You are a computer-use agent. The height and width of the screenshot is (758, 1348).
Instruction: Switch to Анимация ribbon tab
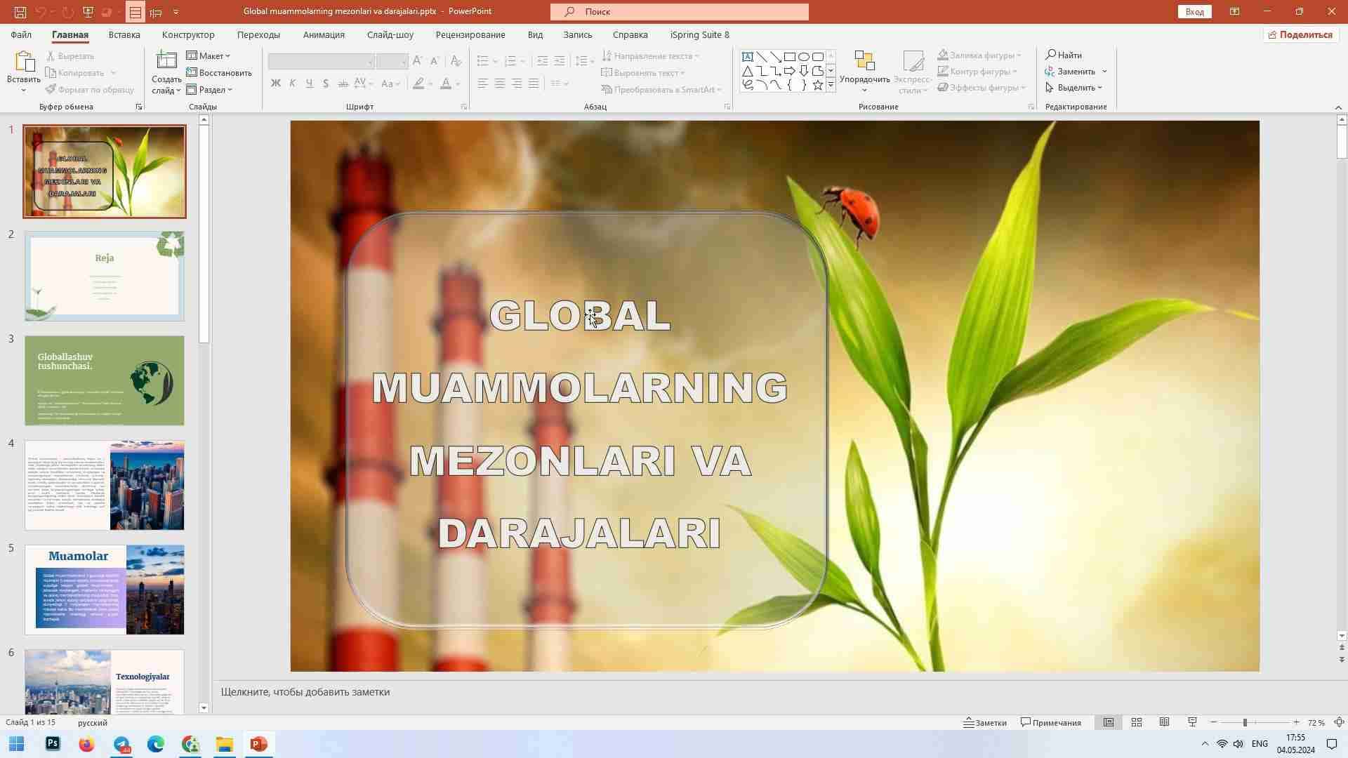point(324,34)
